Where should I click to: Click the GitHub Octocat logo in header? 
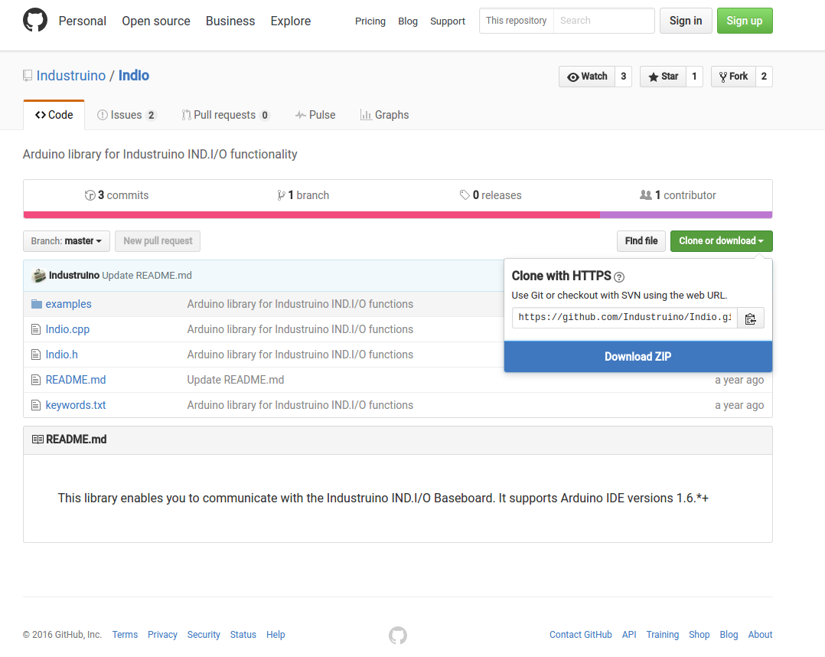[x=35, y=20]
